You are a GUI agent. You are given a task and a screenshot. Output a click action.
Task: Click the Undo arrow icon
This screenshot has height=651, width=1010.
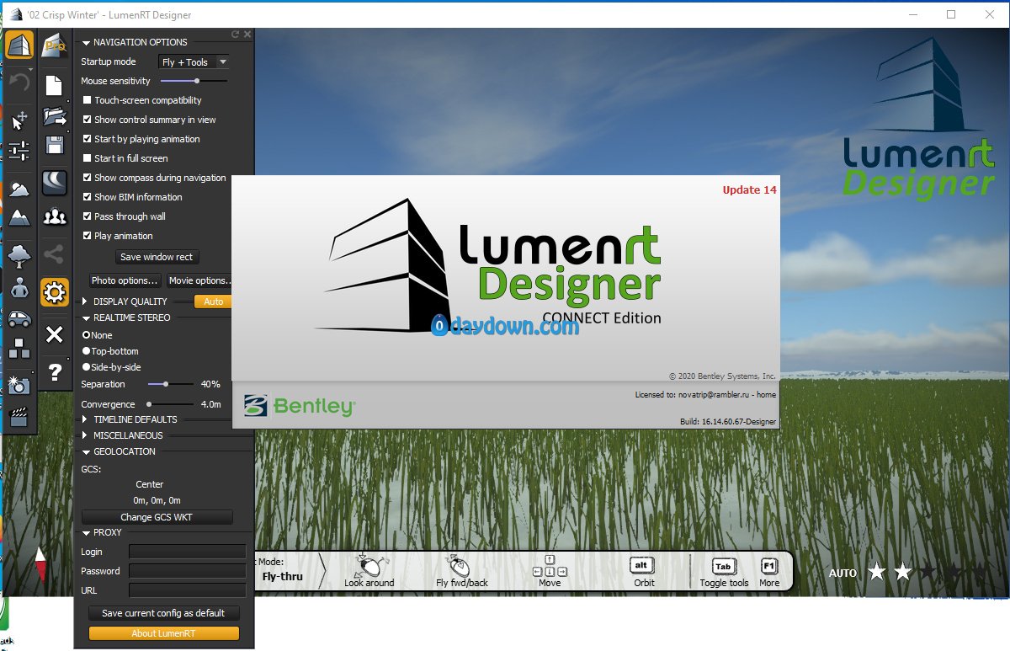[19, 83]
